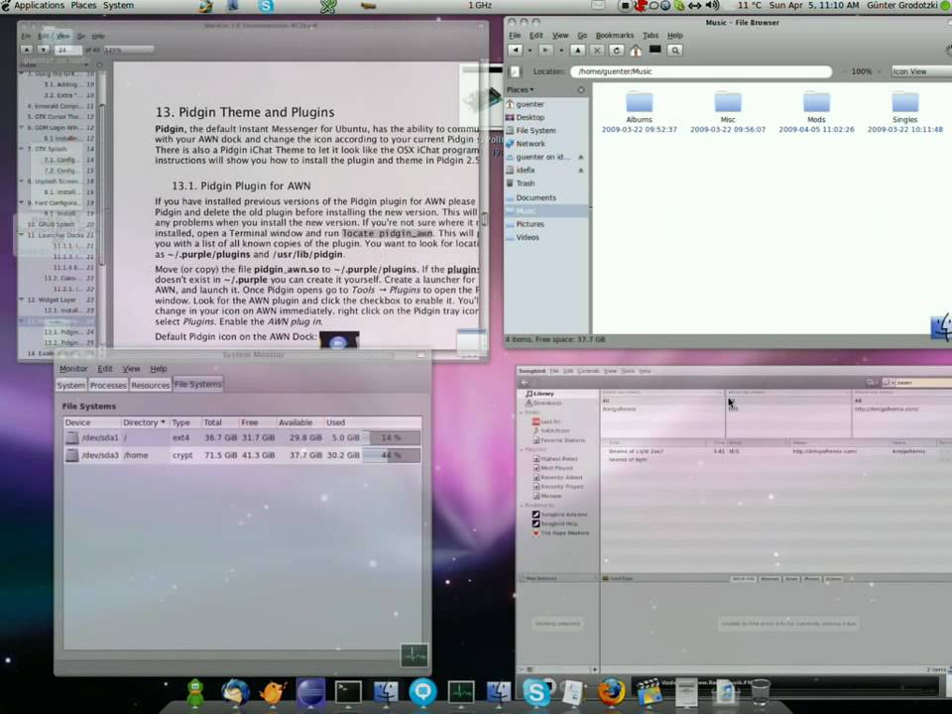Open Edit menu in System Monitor
Viewport: 952px width, 714px height.
pos(105,369)
